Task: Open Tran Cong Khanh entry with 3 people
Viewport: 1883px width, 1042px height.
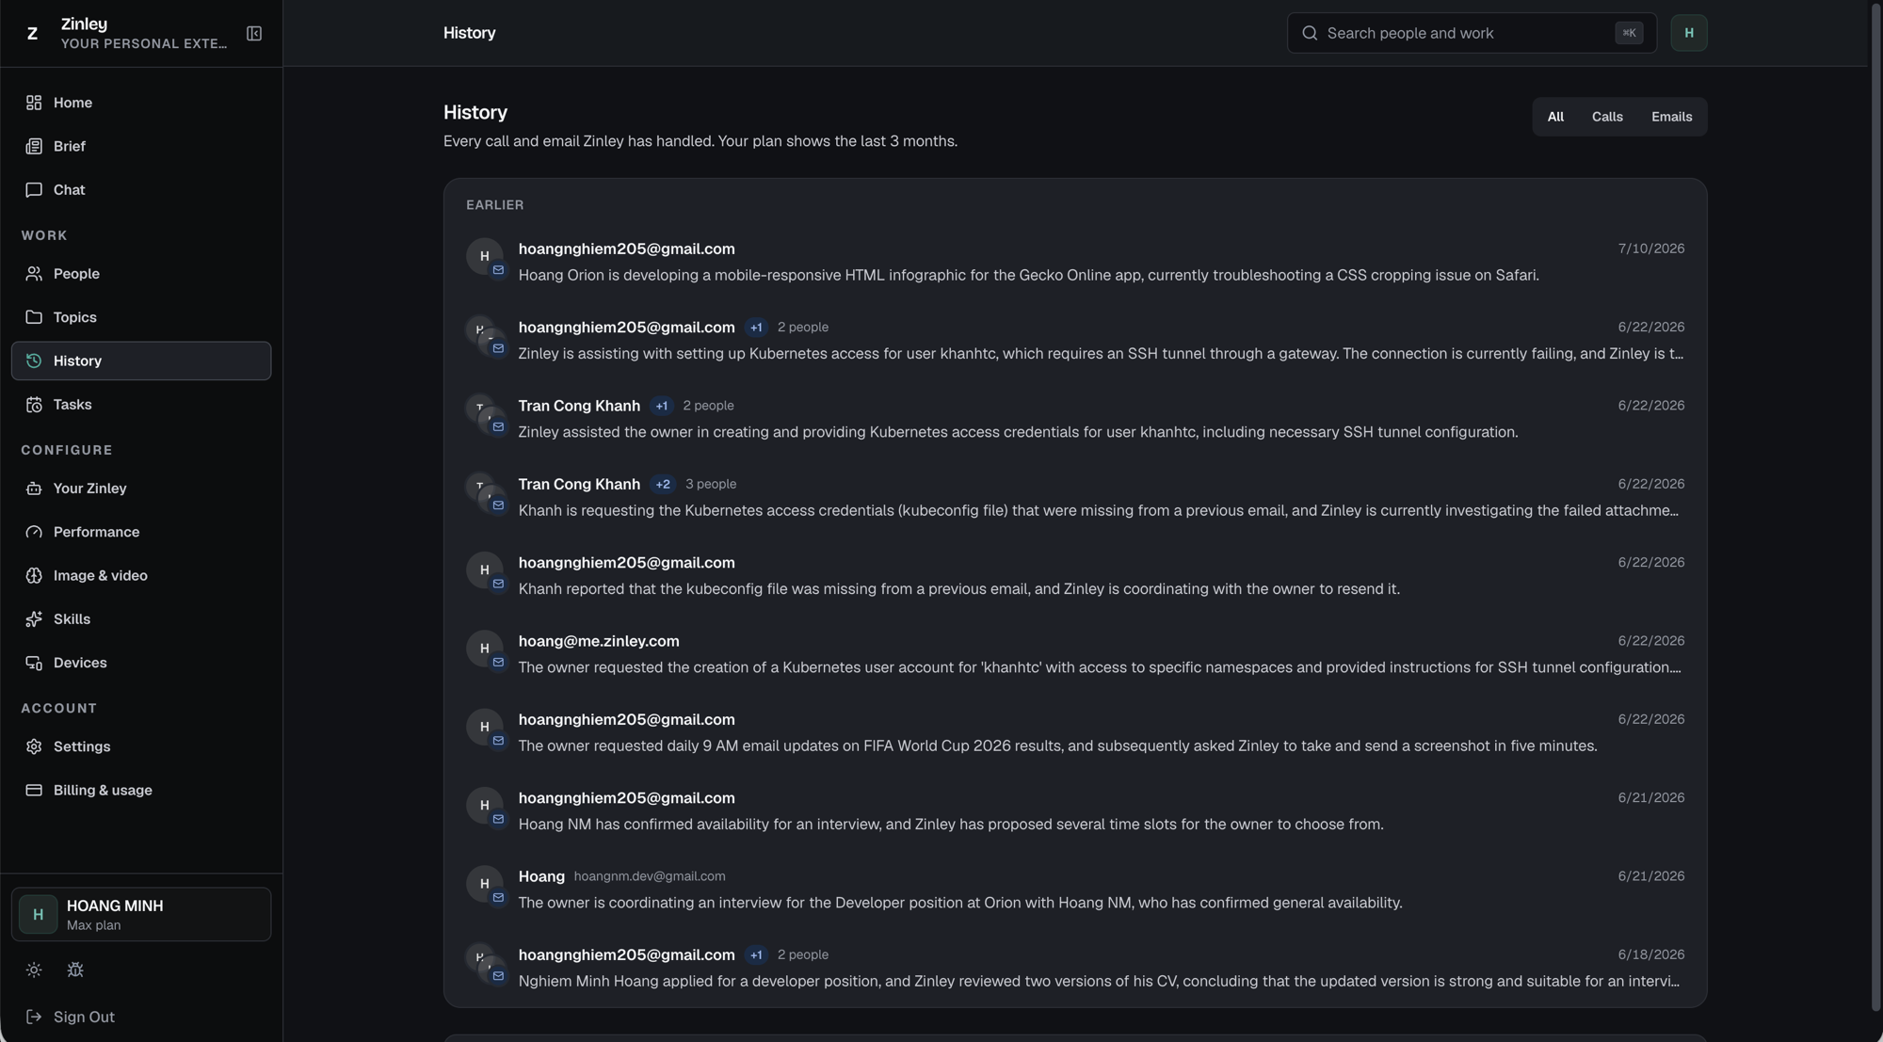Action: (1075, 497)
